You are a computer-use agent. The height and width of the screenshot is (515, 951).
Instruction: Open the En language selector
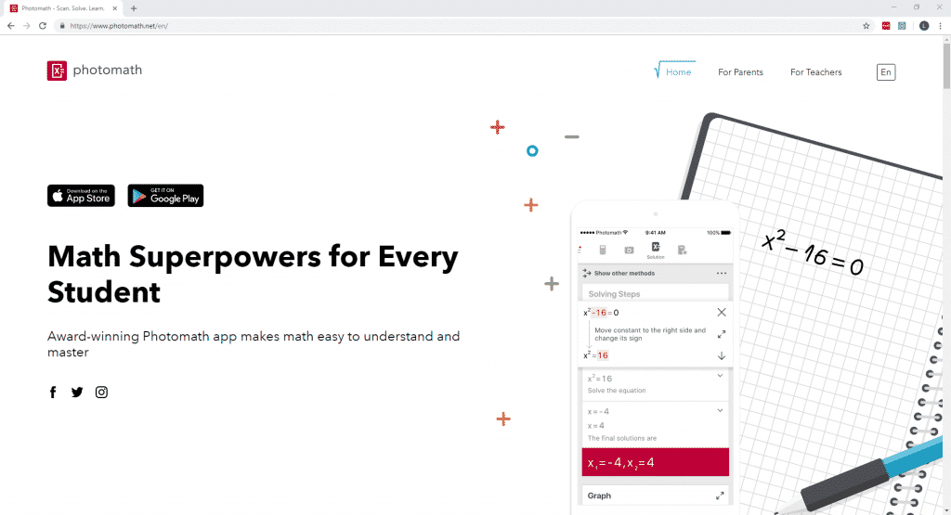886,72
